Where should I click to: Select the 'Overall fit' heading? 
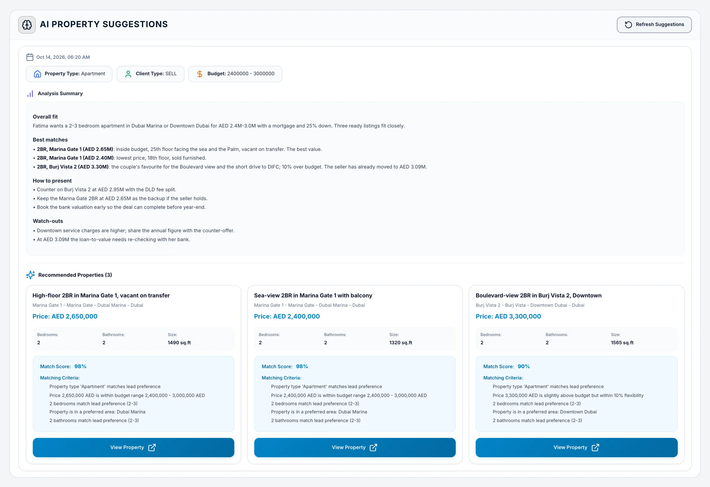tap(45, 117)
